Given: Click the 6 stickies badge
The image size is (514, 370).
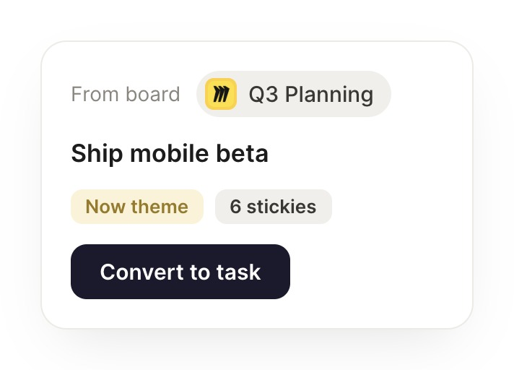Looking at the screenshot, I should [274, 207].
